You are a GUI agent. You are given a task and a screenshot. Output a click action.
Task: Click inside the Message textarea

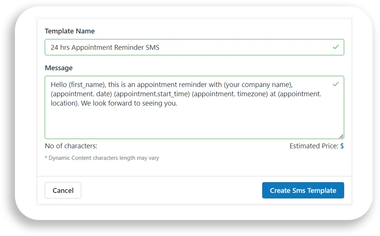click(194, 119)
